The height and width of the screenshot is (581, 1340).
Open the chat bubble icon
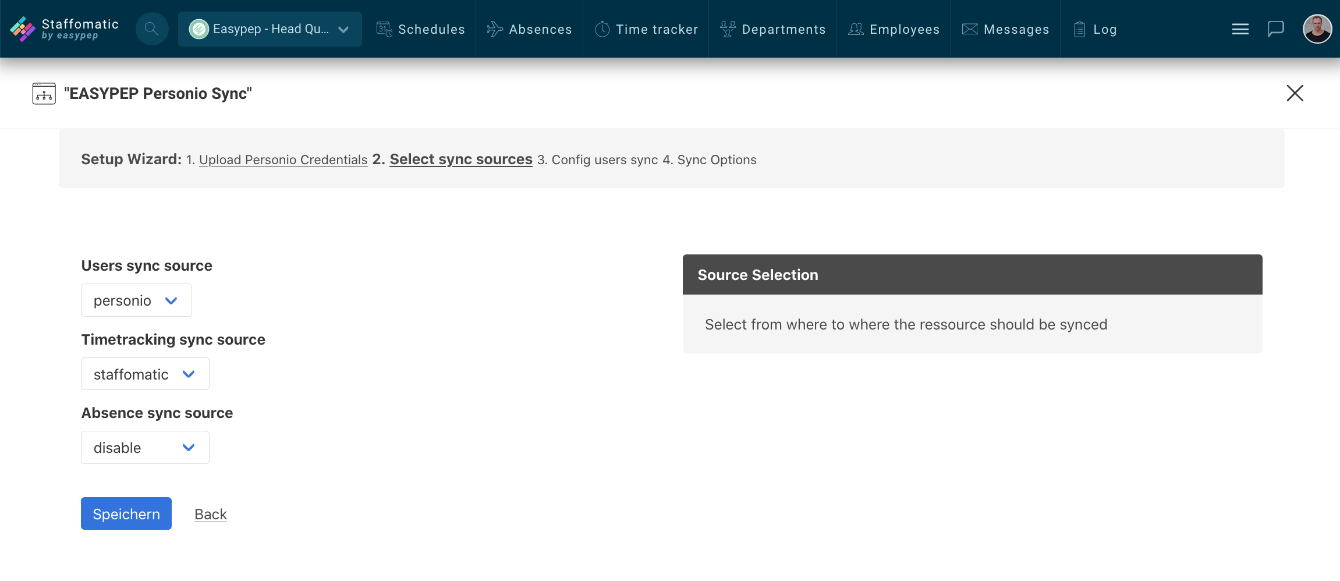click(1276, 29)
